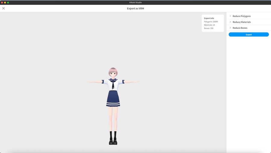Image resolution: width=271 pixels, height=153 pixels.
Task: Open the Reduce Polygons section label
Action: pyautogui.click(x=241, y=16)
